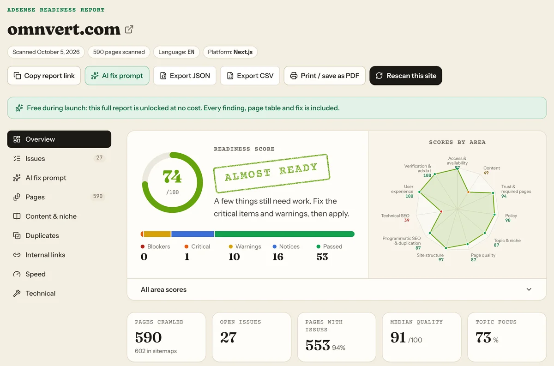Click the sidebar AI fix prompt sparkle icon
This screenshot has width=554, height=366.
[17, 178]
